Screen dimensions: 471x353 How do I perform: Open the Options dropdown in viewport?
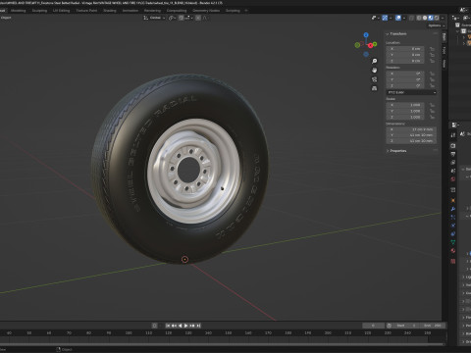pos(437,25)
